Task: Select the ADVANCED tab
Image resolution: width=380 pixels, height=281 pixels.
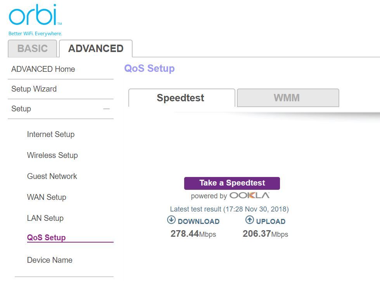Action: pos(96,49)
